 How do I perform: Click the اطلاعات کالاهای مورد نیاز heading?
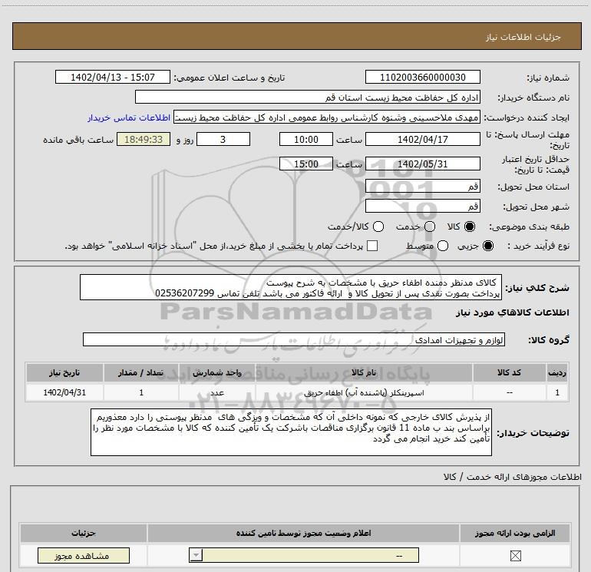click(512, 312)
